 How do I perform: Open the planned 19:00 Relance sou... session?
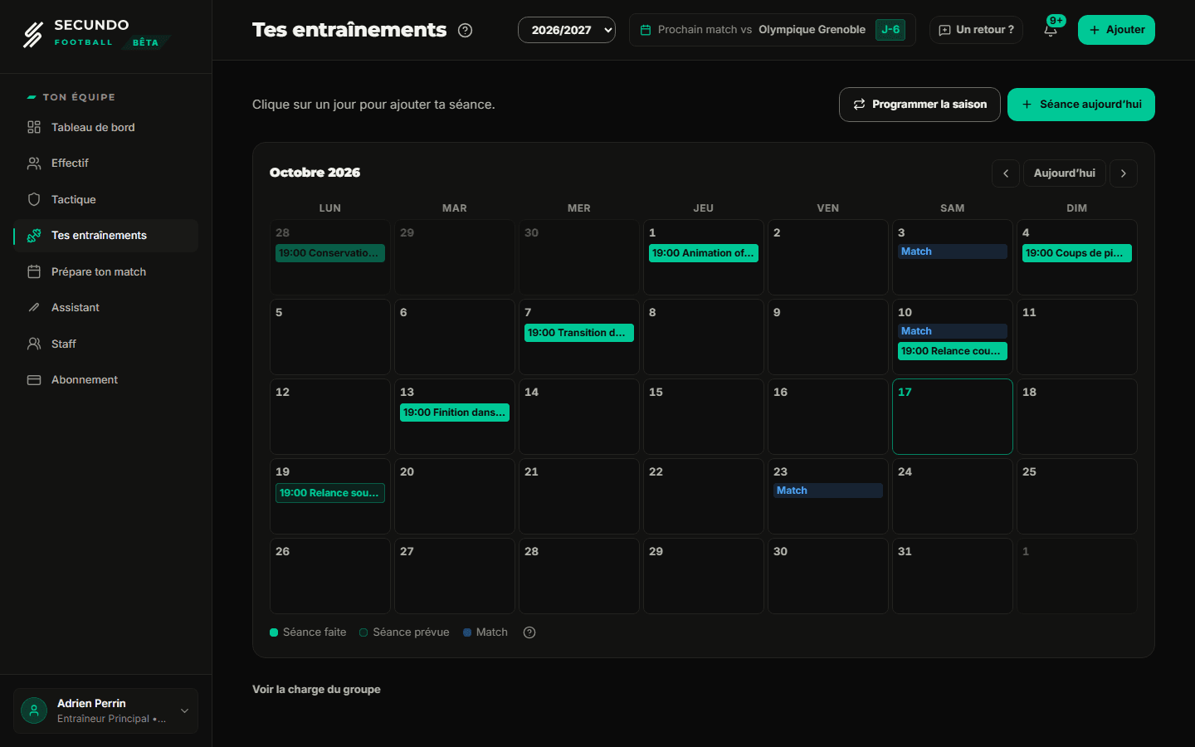(330, 493)
